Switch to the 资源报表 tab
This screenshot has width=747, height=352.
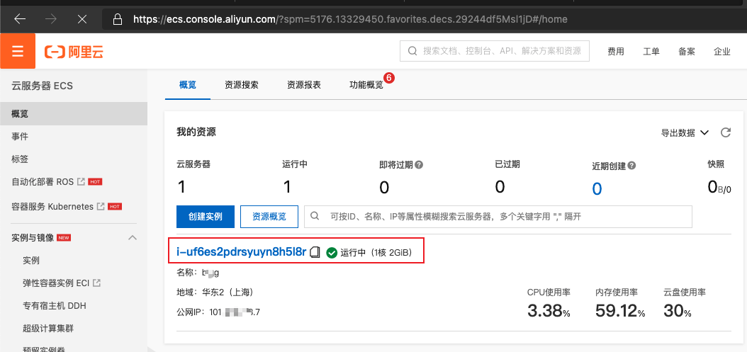[304, 85]
